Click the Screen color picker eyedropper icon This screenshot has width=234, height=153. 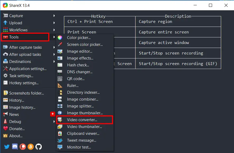point(60,45)
